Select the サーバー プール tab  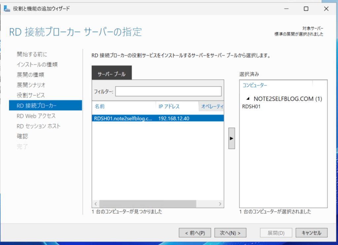tap(112, 74)
